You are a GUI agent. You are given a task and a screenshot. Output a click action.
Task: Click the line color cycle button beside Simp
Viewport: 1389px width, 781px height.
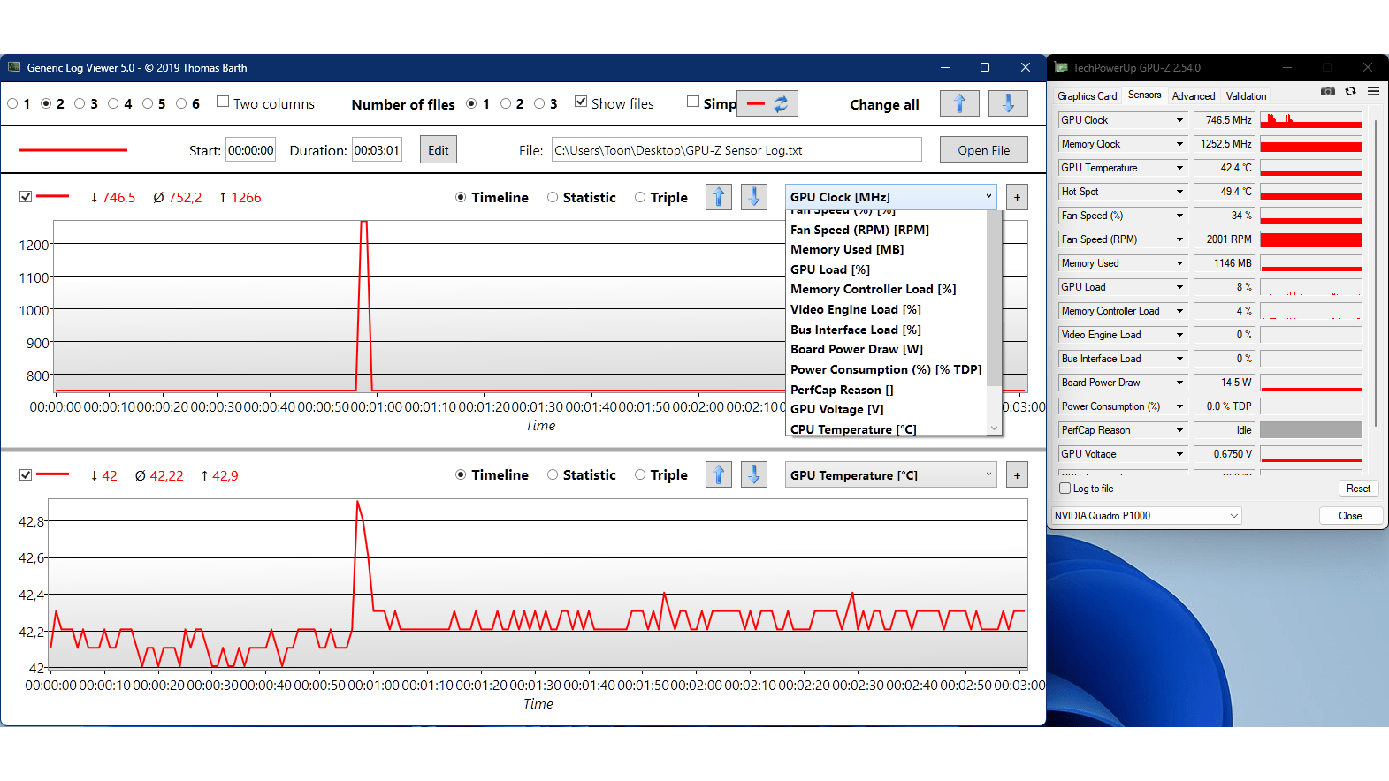tap(767, 104)
